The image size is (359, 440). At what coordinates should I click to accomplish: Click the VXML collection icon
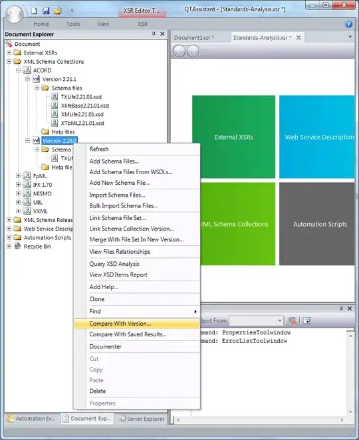[27, 211]
